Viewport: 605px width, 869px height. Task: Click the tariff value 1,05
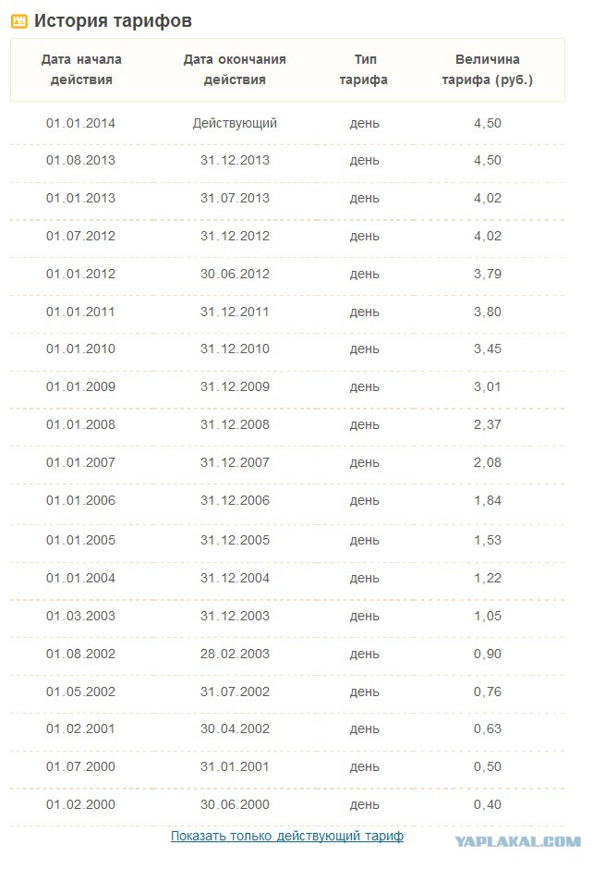[487, 616]
